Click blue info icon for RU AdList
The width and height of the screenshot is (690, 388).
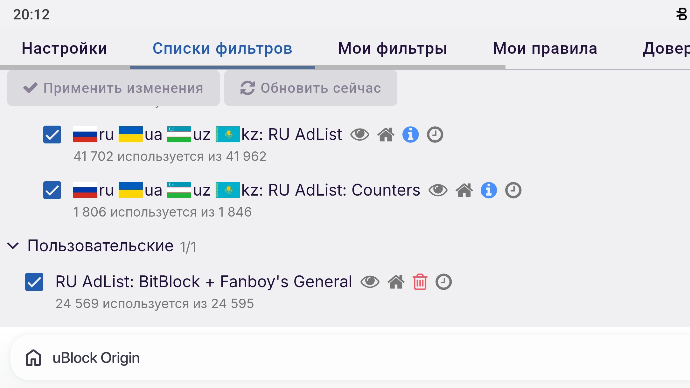click(410, 135)
